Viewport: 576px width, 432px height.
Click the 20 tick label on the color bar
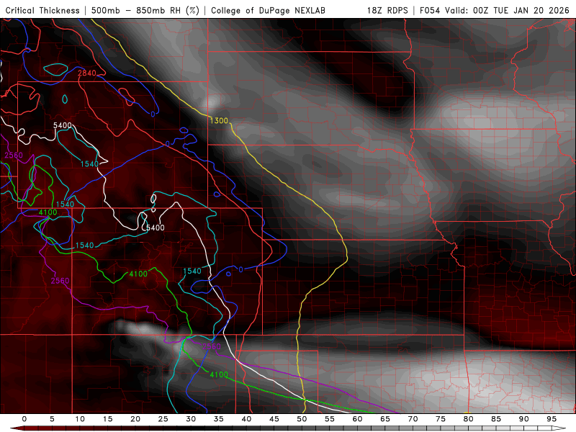pos(135,419)
